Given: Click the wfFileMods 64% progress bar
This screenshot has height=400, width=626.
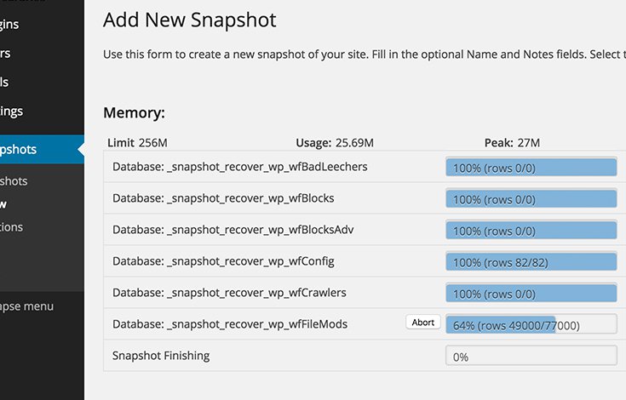Looking at the screenshot, I should (x=531, y=325).
